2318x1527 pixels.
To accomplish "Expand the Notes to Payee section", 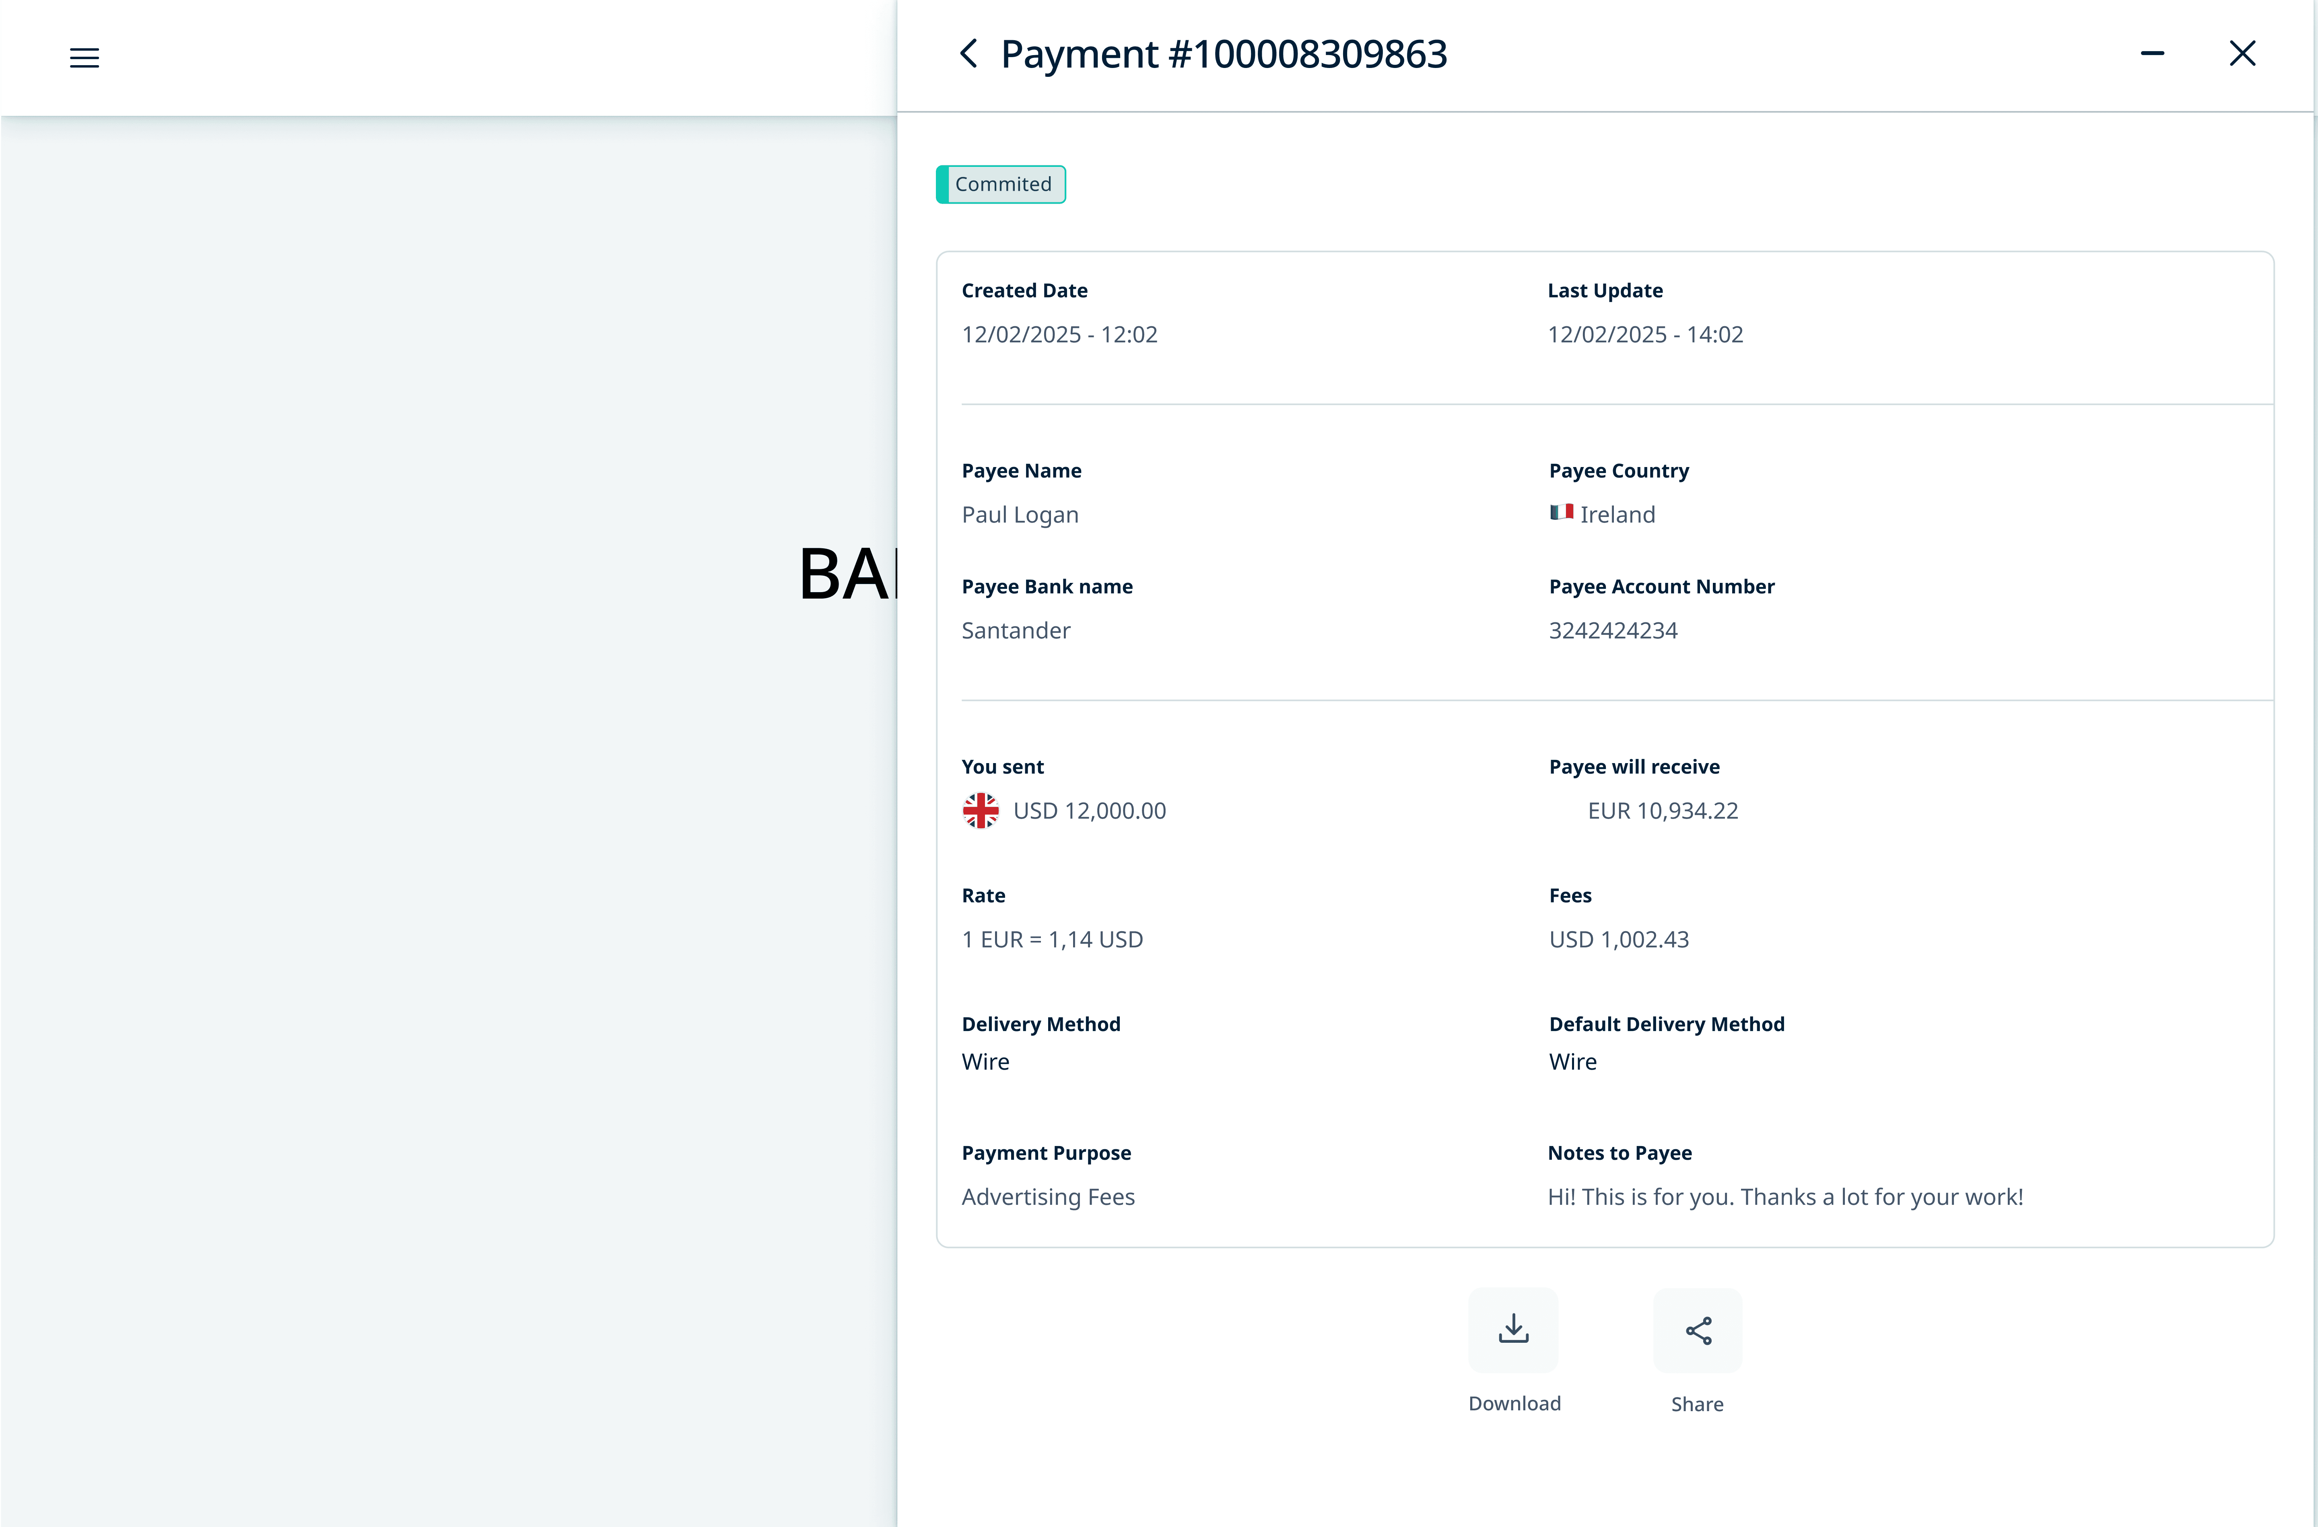I will [1619, 1152].
